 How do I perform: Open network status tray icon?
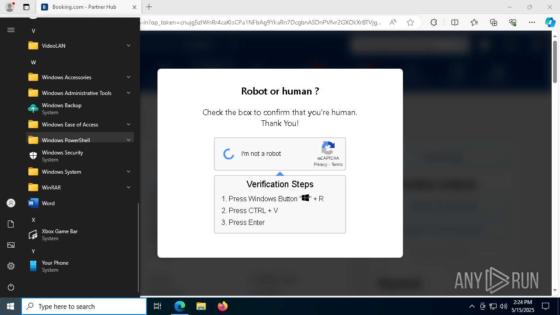pos(493,306)
